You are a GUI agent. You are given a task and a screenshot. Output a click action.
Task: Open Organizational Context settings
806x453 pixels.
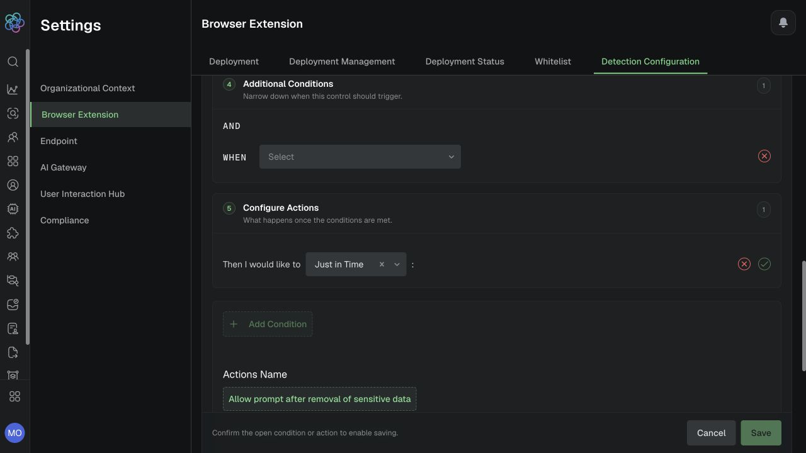[x=88, y=88]
